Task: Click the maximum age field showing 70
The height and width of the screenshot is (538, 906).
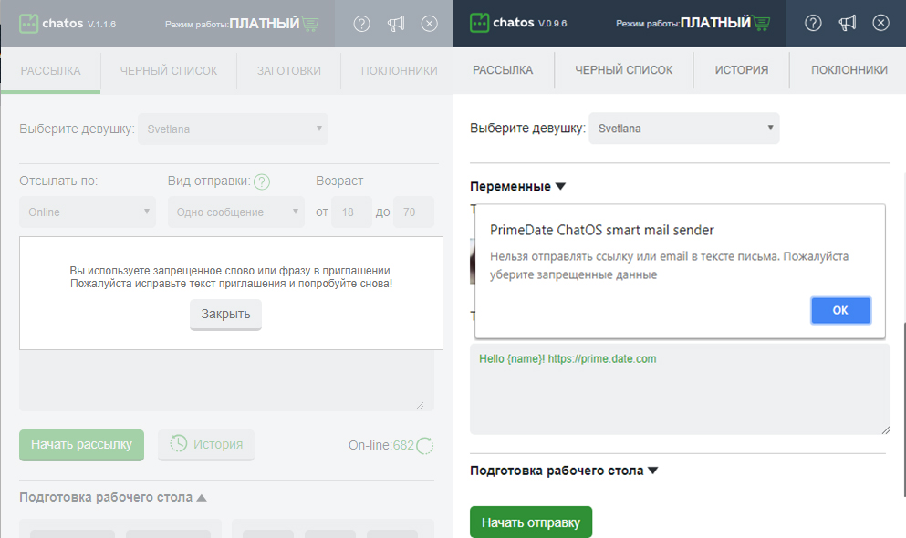Action: (x=413, y=212)
